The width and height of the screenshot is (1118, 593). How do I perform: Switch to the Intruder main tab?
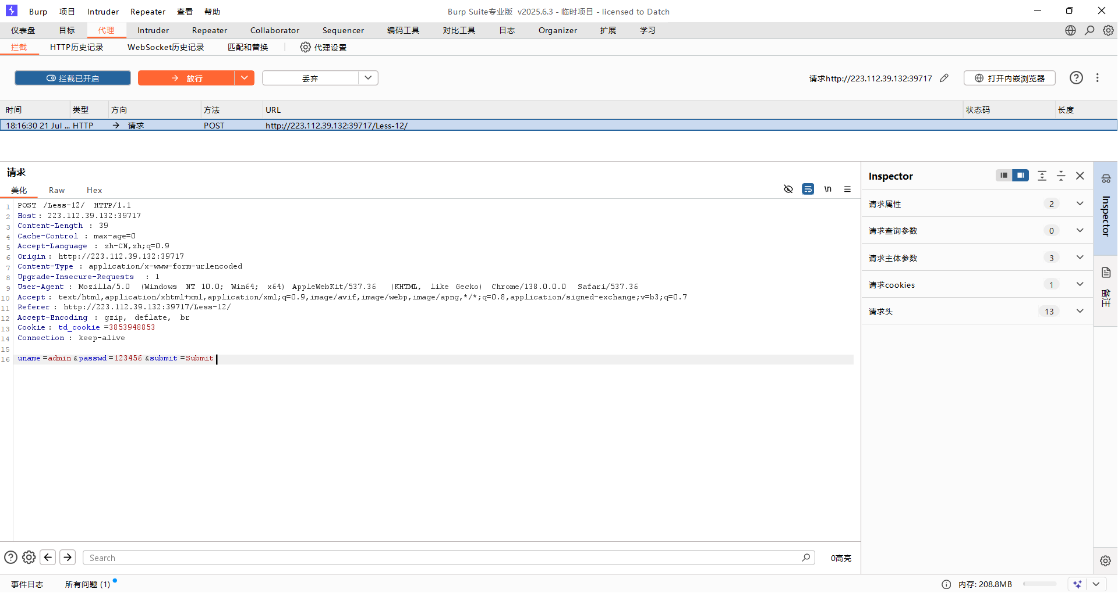[153, 30]
